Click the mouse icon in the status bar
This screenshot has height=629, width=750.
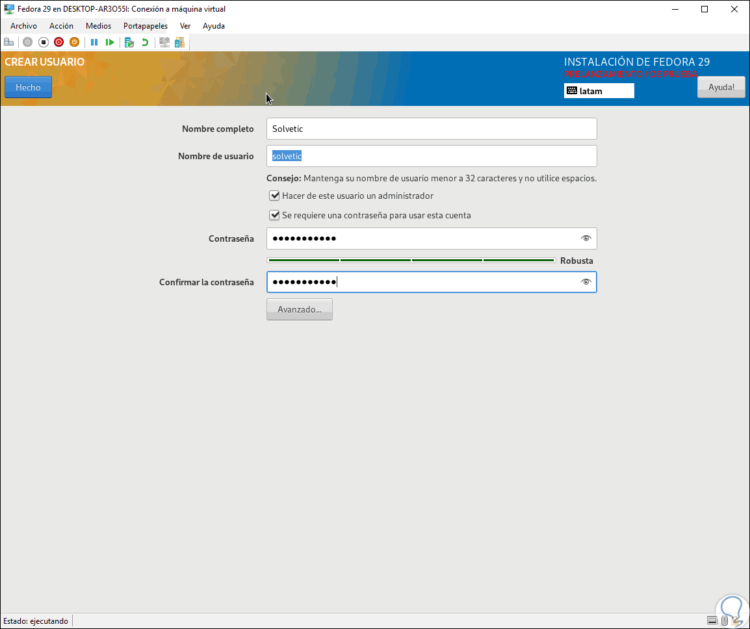tap(725, 621)
